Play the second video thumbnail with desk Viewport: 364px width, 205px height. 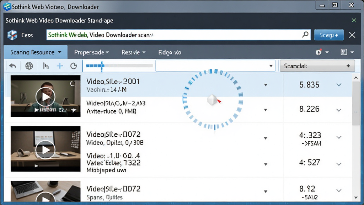[45, 150]
